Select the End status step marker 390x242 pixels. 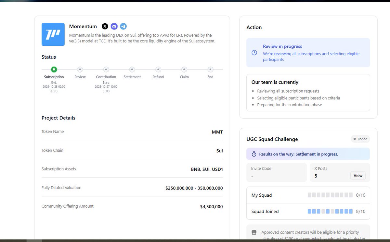[210, 69]
